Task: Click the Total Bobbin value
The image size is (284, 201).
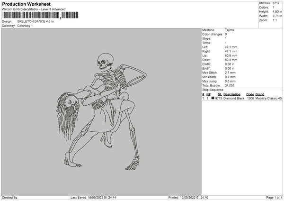Action: (x=230, y=86)
